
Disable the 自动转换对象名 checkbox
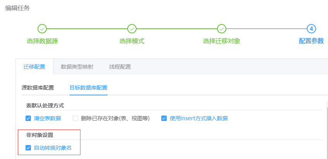(28, 148)
